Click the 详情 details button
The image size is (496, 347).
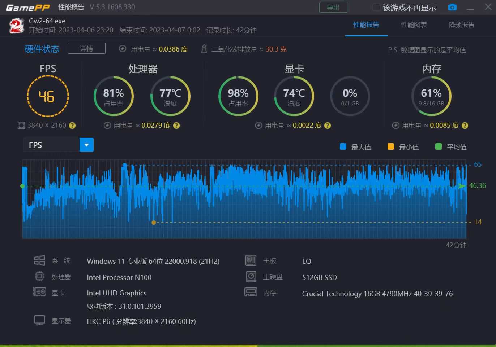tap(86, 48)
